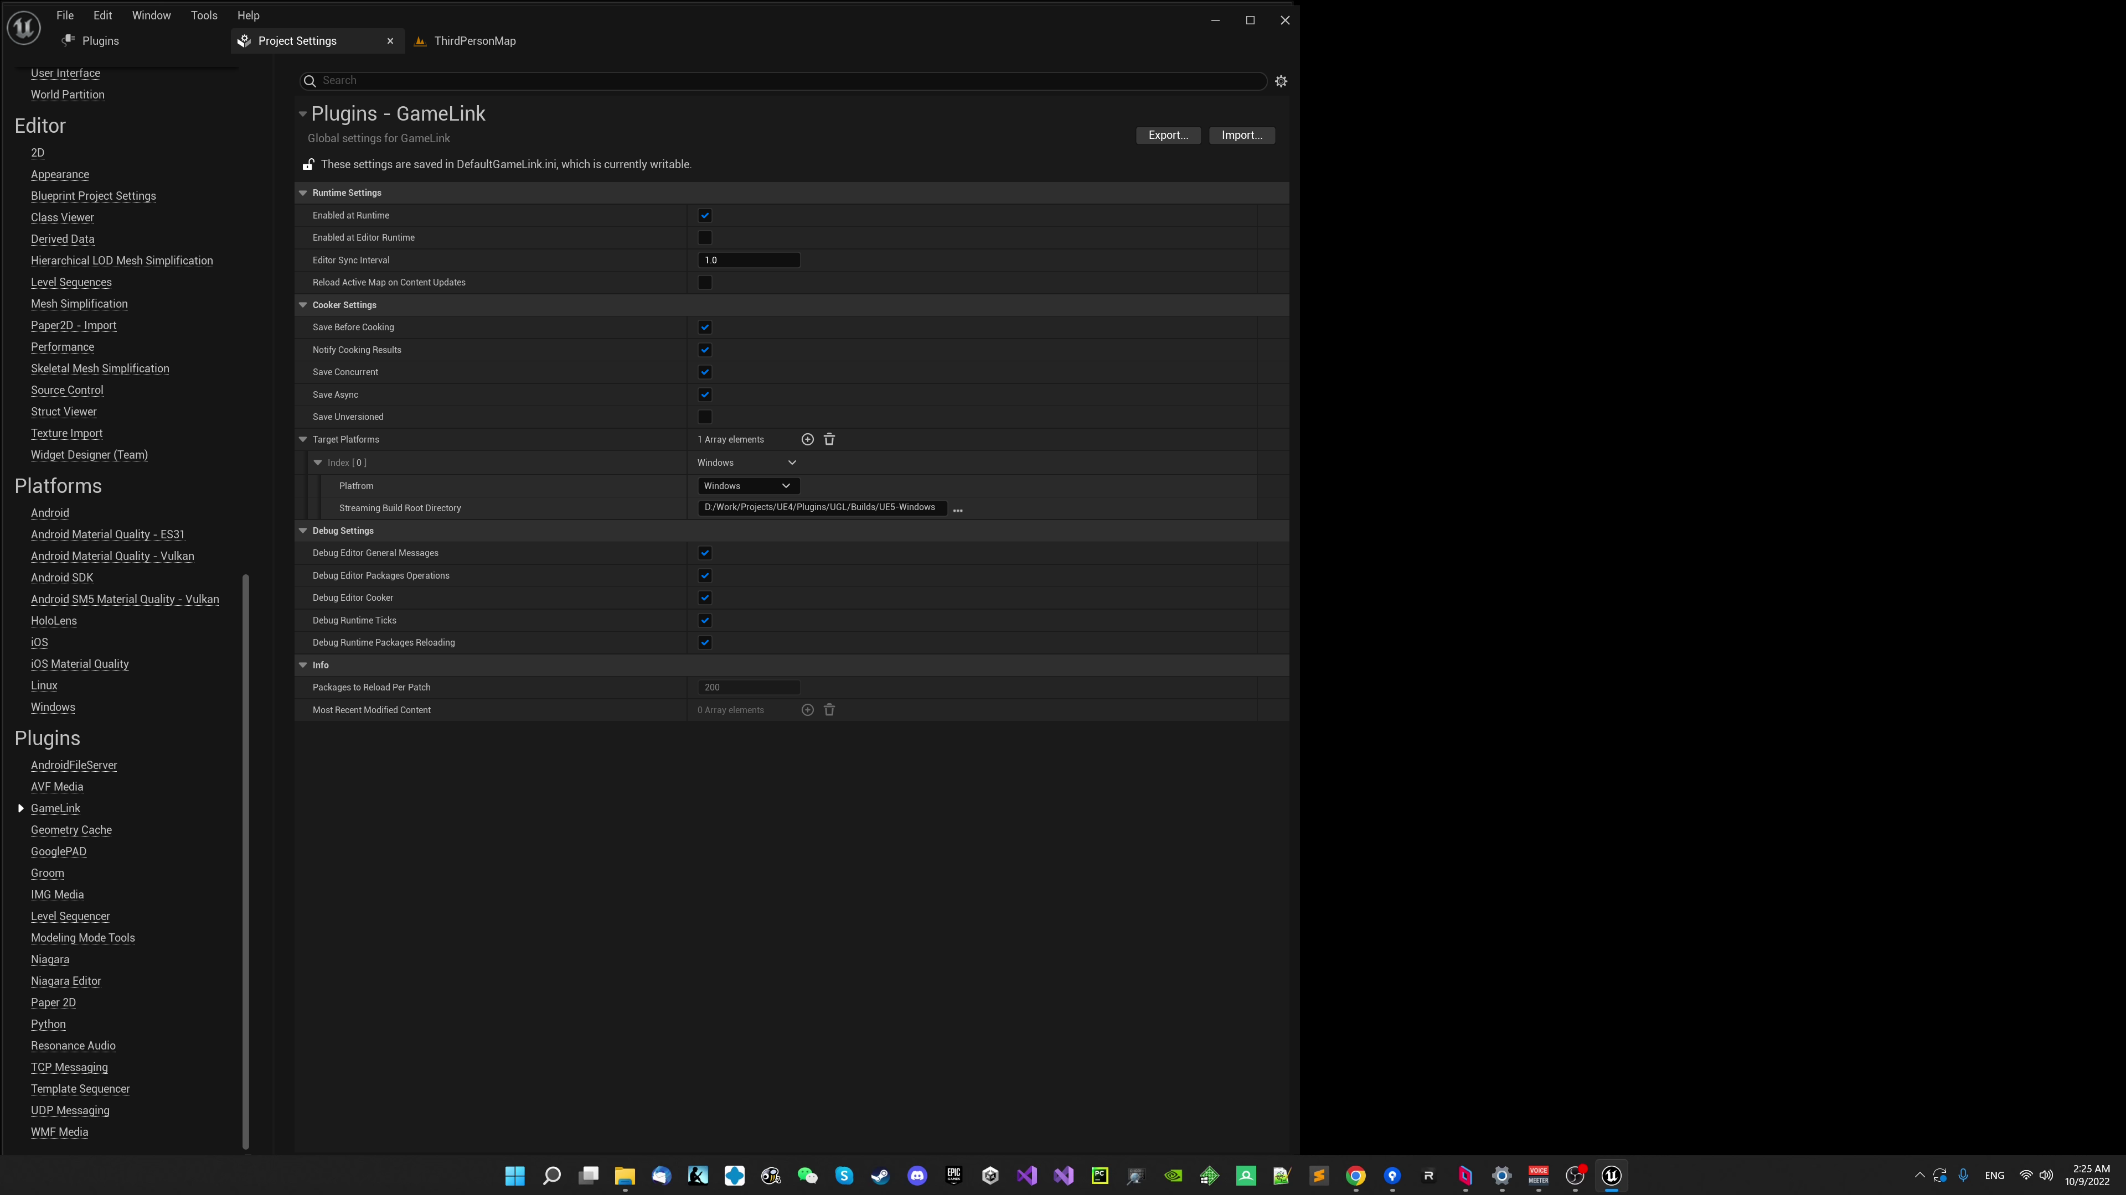Open Skype from the taskbar
2126x1195 pixels.
pyautogui.click(x=843, y=1175)
